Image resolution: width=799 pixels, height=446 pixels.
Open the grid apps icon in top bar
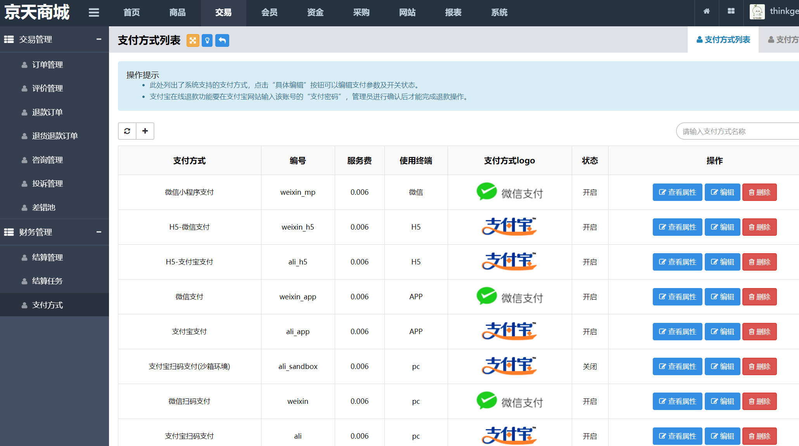(x=731, y=11)
